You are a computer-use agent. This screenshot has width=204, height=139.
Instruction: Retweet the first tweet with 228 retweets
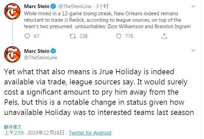click(73, 36)
